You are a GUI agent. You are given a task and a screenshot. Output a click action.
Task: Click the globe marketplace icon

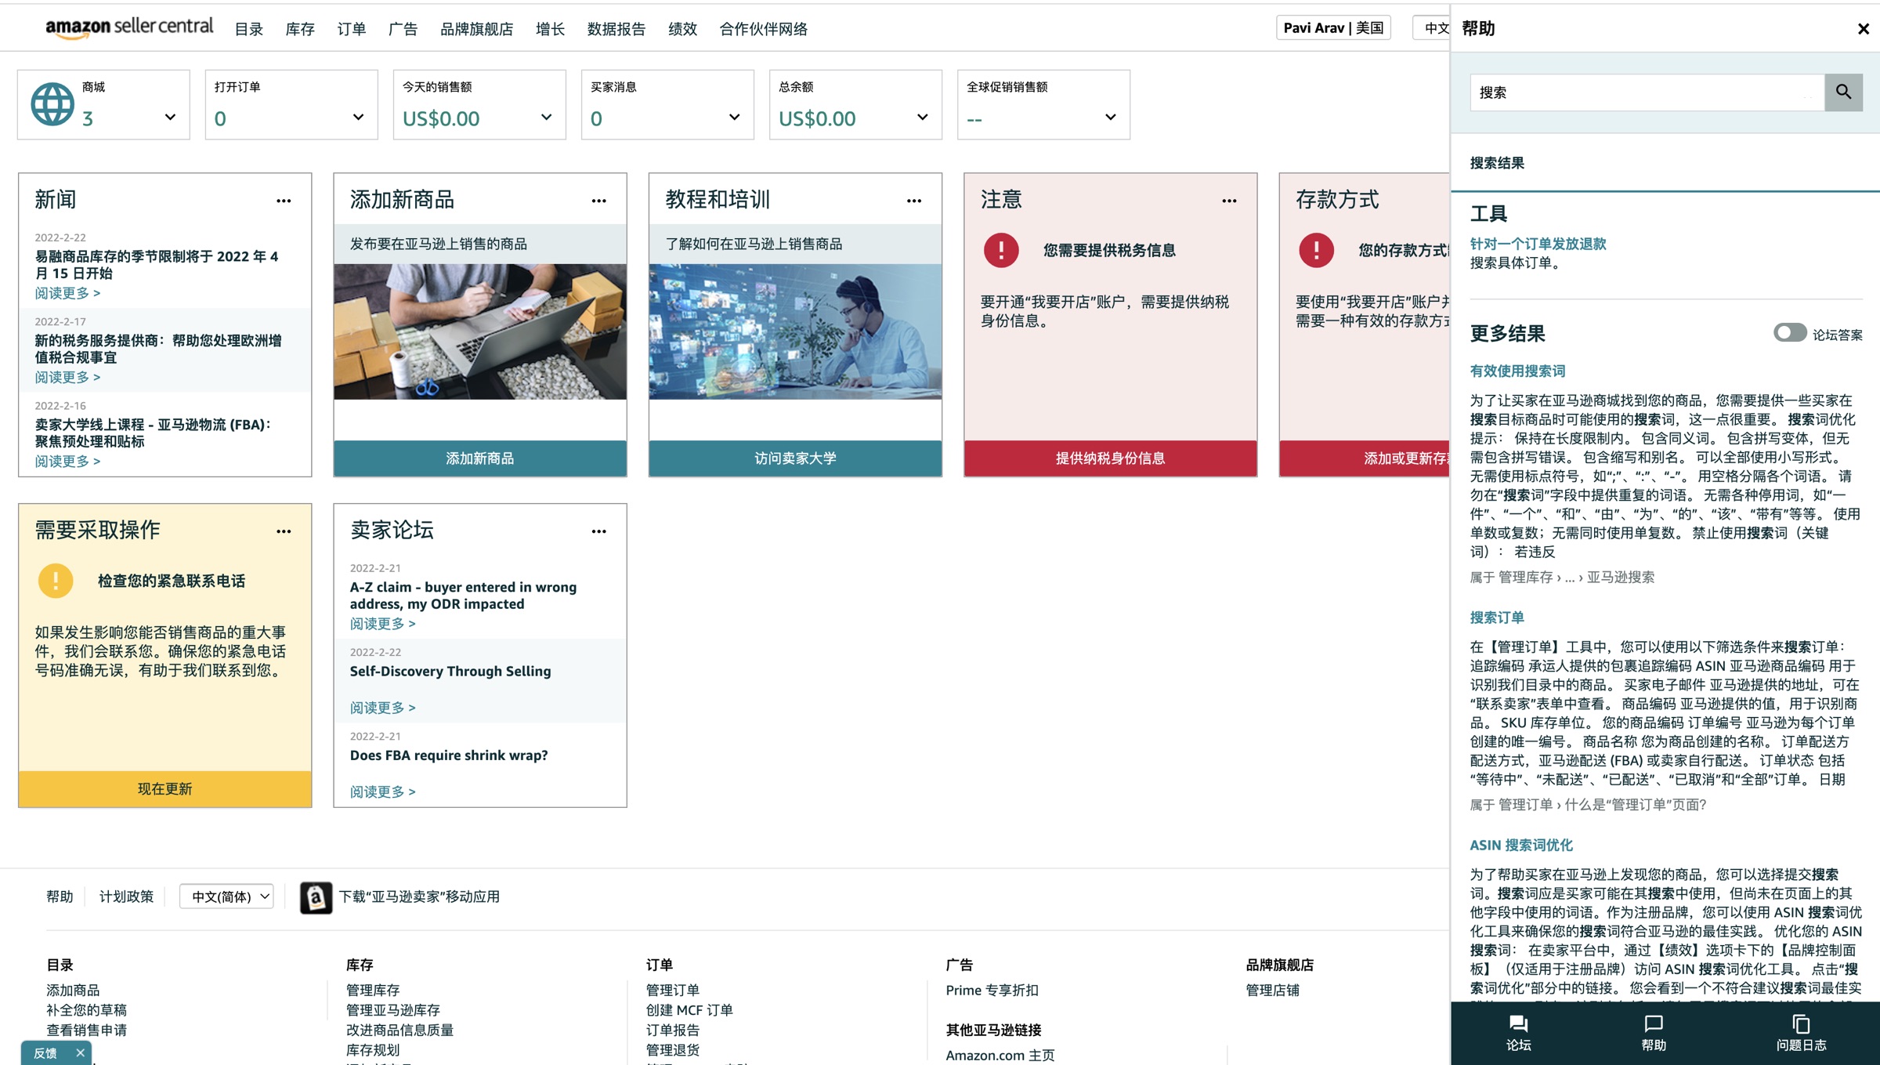tap(52, 104)
